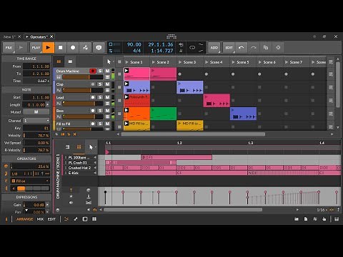Image resolution: width=343 pixels, height=257 pixels.
Task: Select the Operators project tab
Action: click(39, 36)
